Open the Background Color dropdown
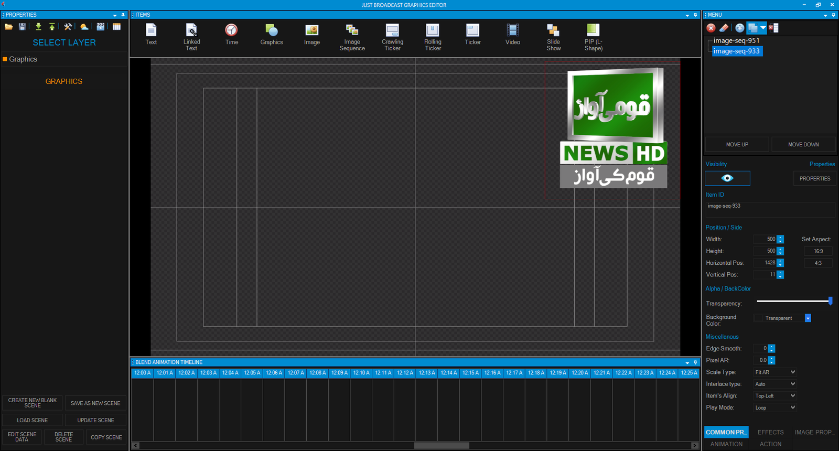 pos(808,318)
